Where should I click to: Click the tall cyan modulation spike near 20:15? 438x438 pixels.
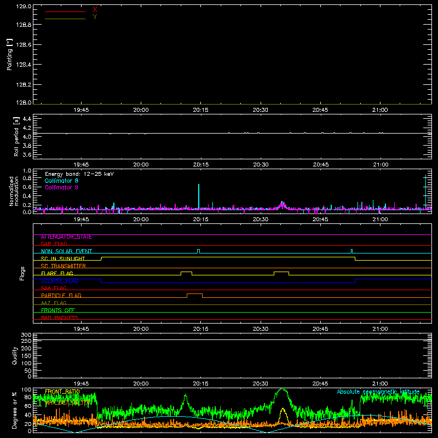pos(199,195)
